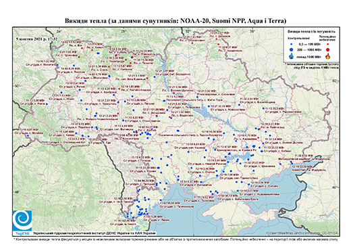This screenshot has height=249, width=351.
Task: Click the asterisk note just under legend box
Action: (x=313, y=66)
